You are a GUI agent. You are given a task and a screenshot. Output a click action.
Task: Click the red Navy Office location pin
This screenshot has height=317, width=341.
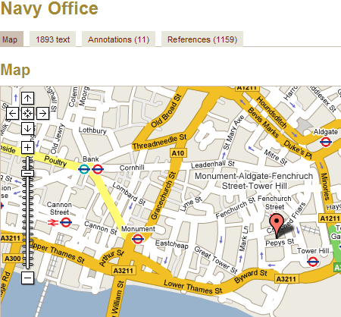(x=277, y=226)
